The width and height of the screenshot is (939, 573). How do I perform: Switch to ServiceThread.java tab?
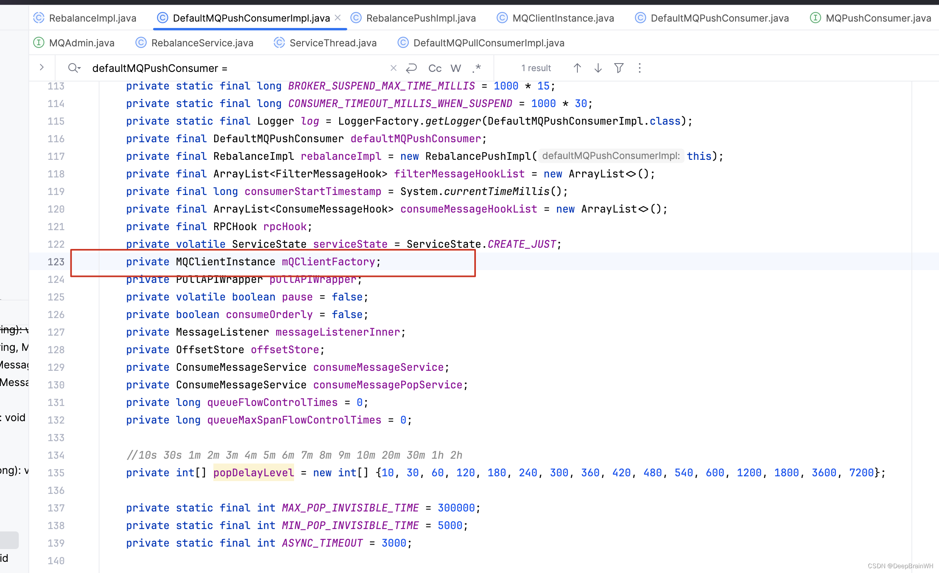(325, 43)
